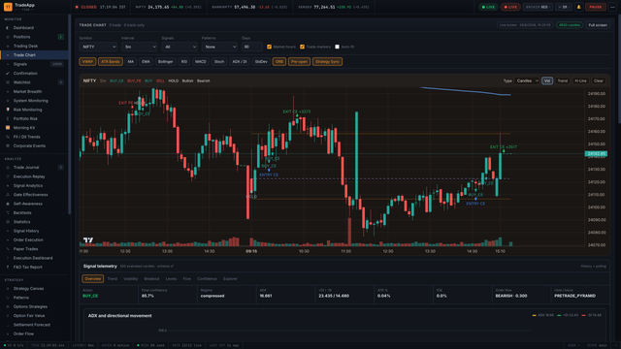The image size is (621, 349).
Task: Toggle the Pre-open overlay
Action: (299, 62)
